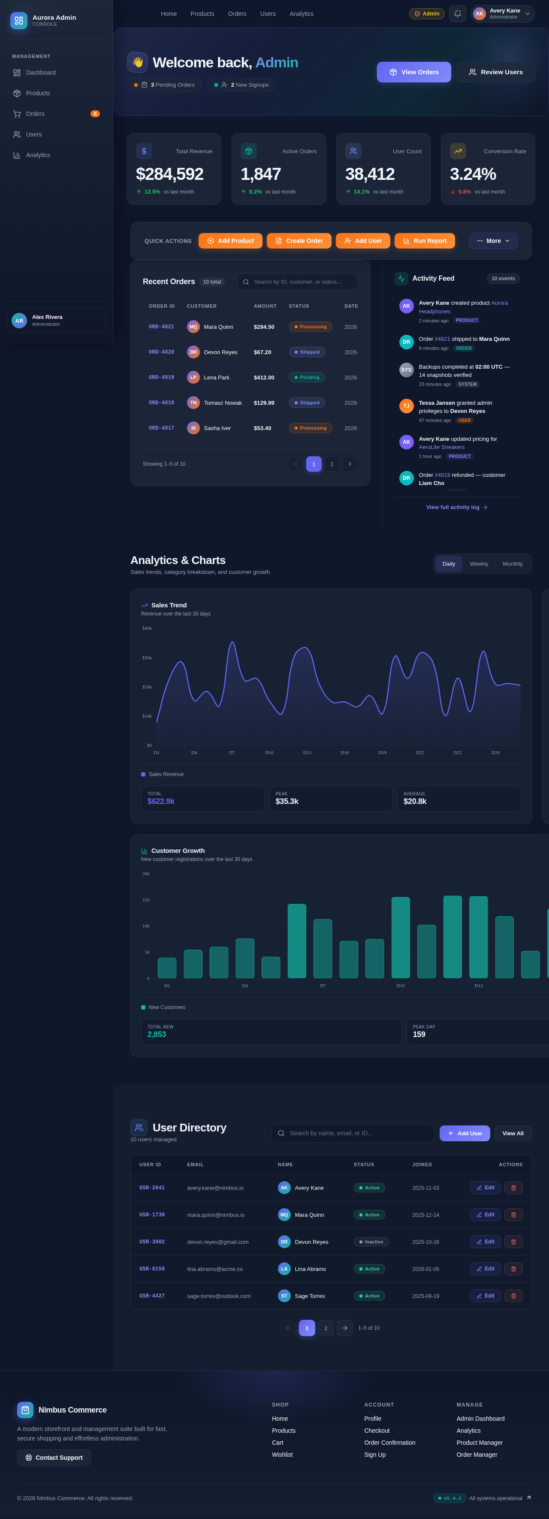Image resolution: width=549 pixels, height=1519 pixels.
Task: Open page 2 of Recent Orders
Action: tap(332, 464)
